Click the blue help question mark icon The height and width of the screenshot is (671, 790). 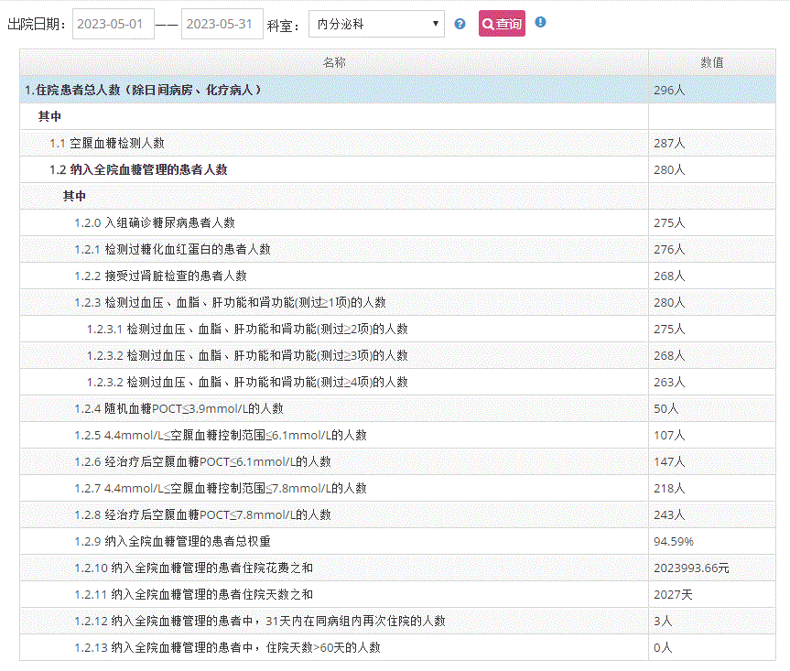click(x=460, y=23)
